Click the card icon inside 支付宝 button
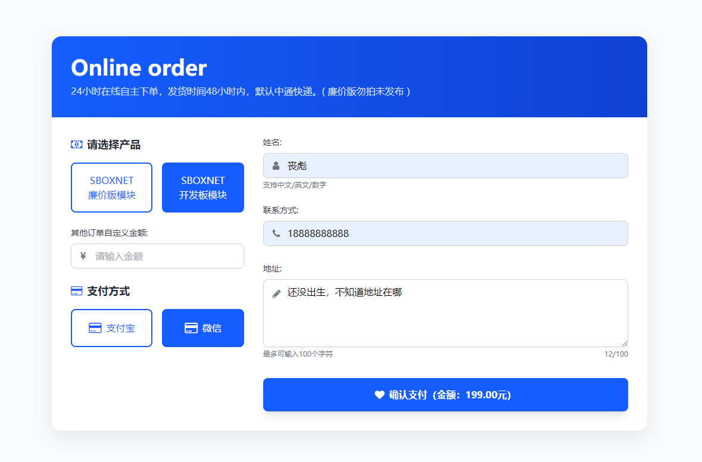Image resolution: width=702 pixels, height=462 pixels. (95, 328)
